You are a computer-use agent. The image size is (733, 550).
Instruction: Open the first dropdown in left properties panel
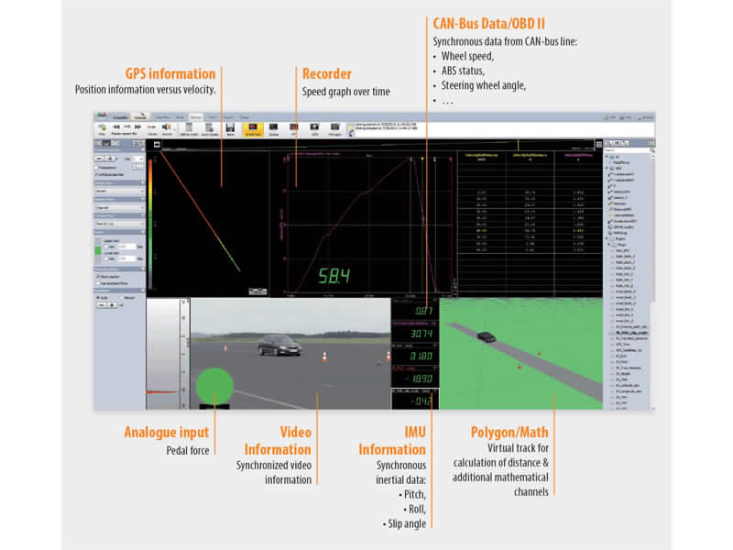click(x=120, y=190)
